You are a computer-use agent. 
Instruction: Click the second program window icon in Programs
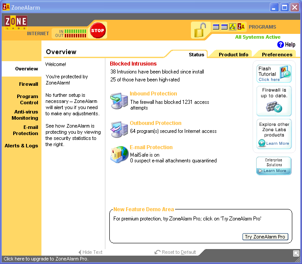click(x=224, y=27)
